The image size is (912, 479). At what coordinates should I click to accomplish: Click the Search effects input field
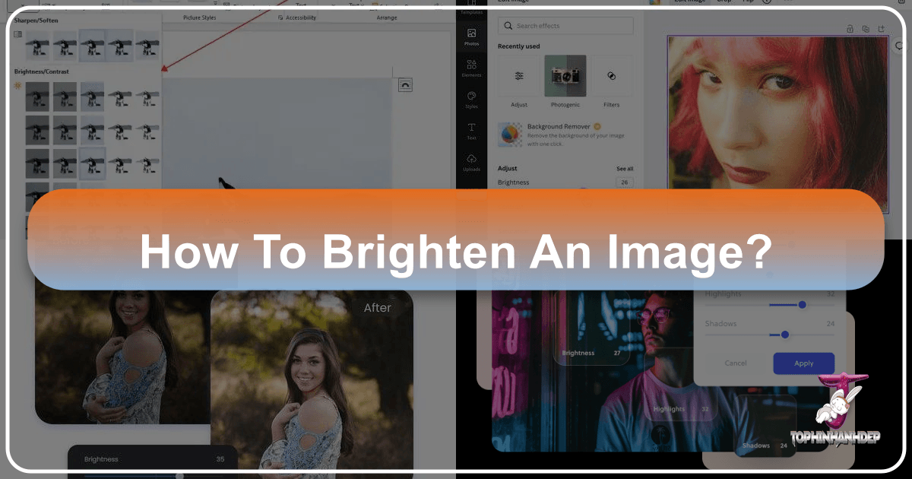click(x=565, y=25)
